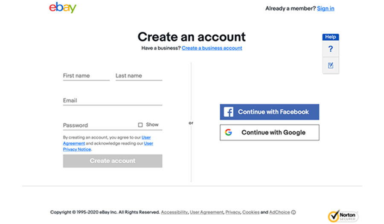The image size is (384, 224).
Task: Focus the Last name field
Action: pyautogui.click(x=139, y=76)
